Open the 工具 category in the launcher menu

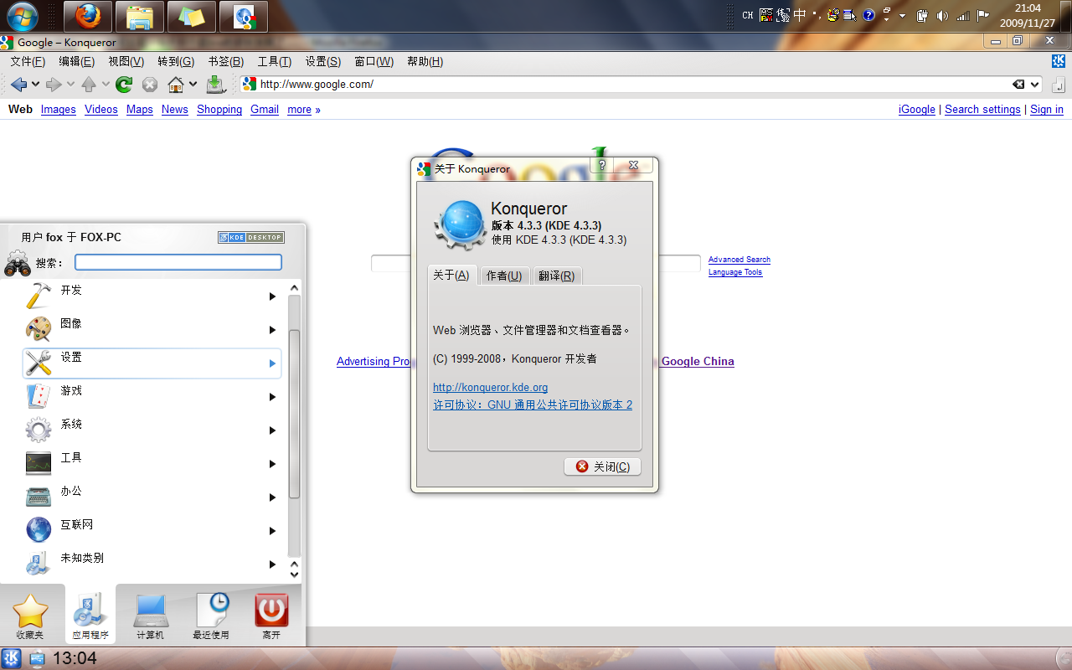(152, 463)
